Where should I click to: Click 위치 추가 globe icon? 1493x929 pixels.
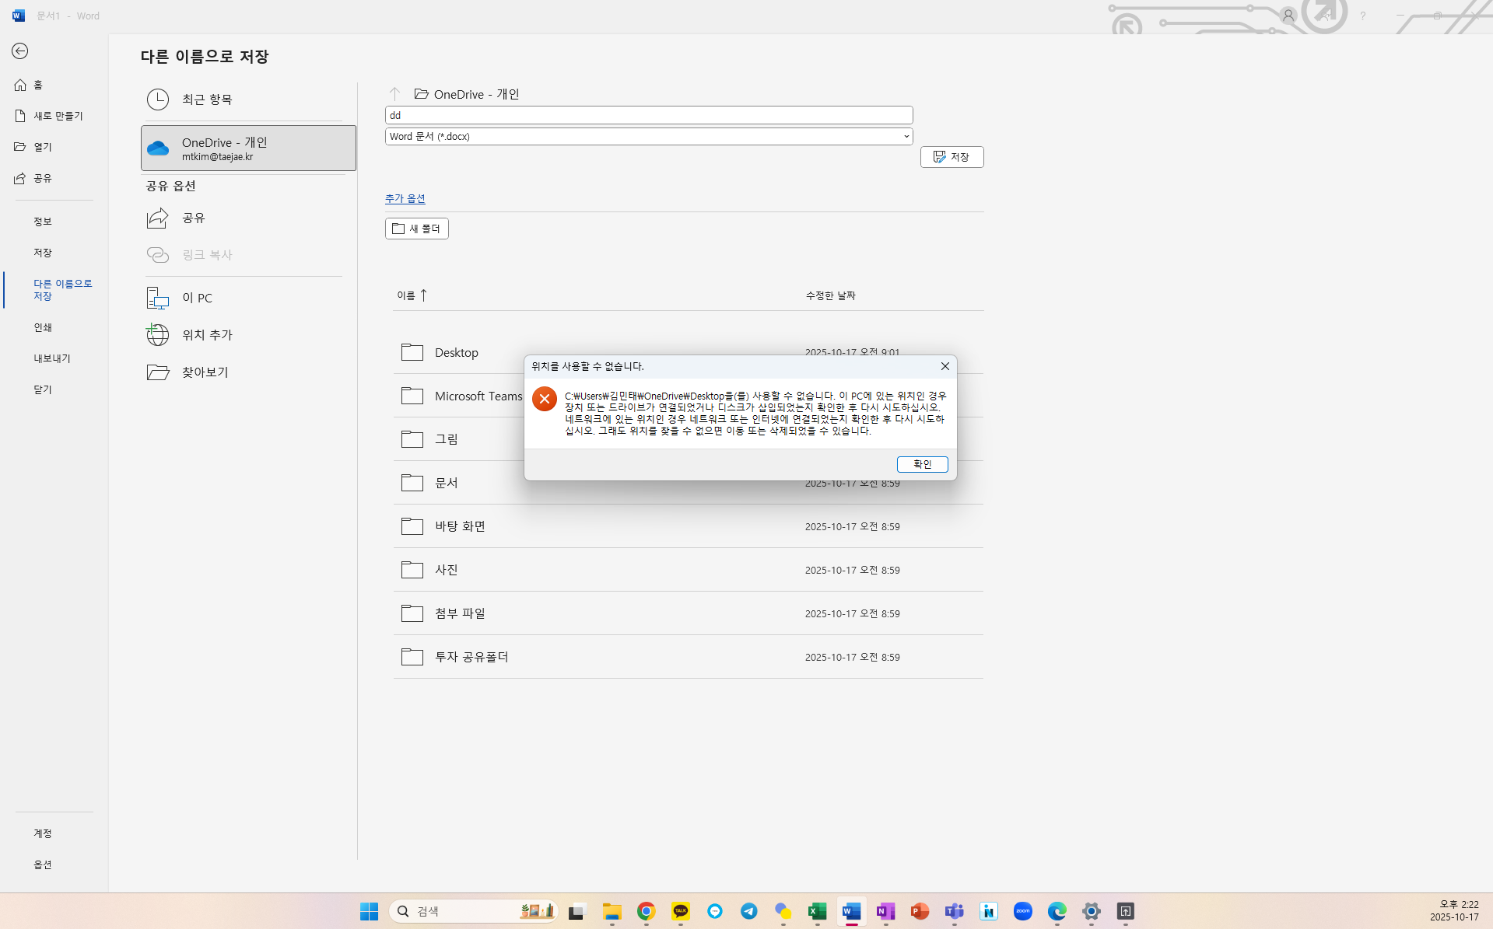tap(158, 335)
